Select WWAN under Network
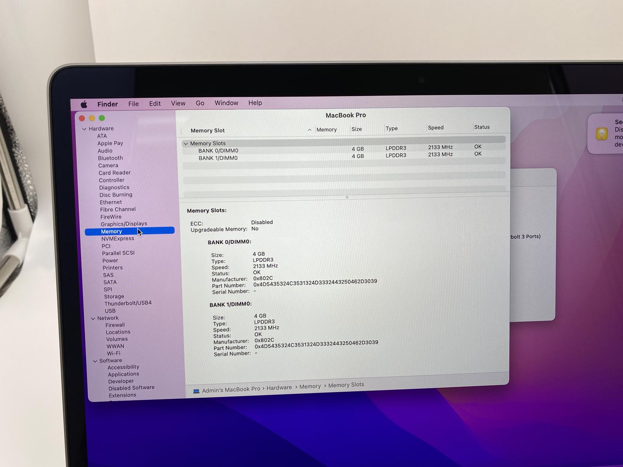 tap(116, 346)
